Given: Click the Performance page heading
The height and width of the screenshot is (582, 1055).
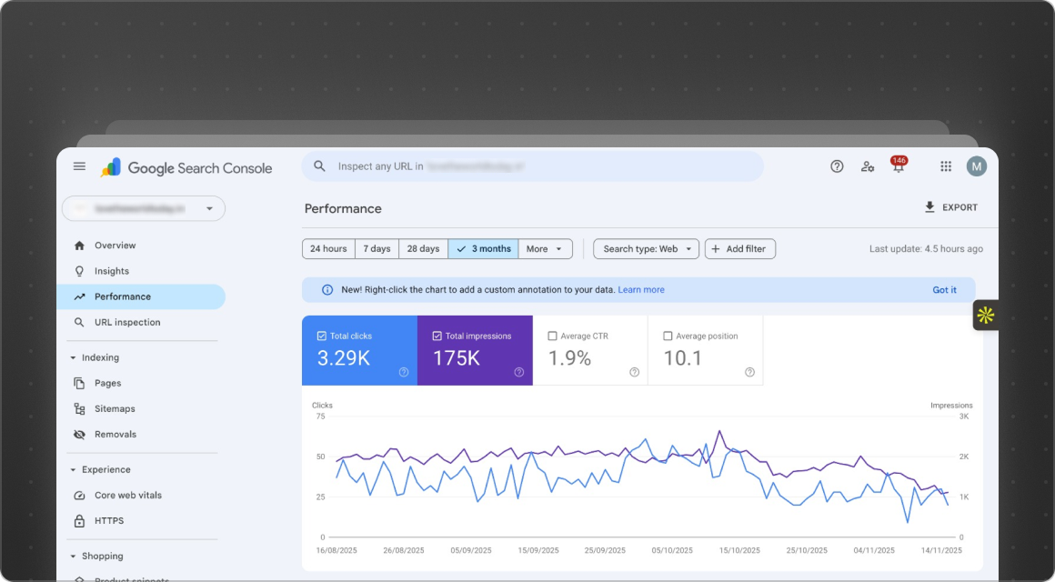Looking at the screenshot, I should click(x=343, y=208).
